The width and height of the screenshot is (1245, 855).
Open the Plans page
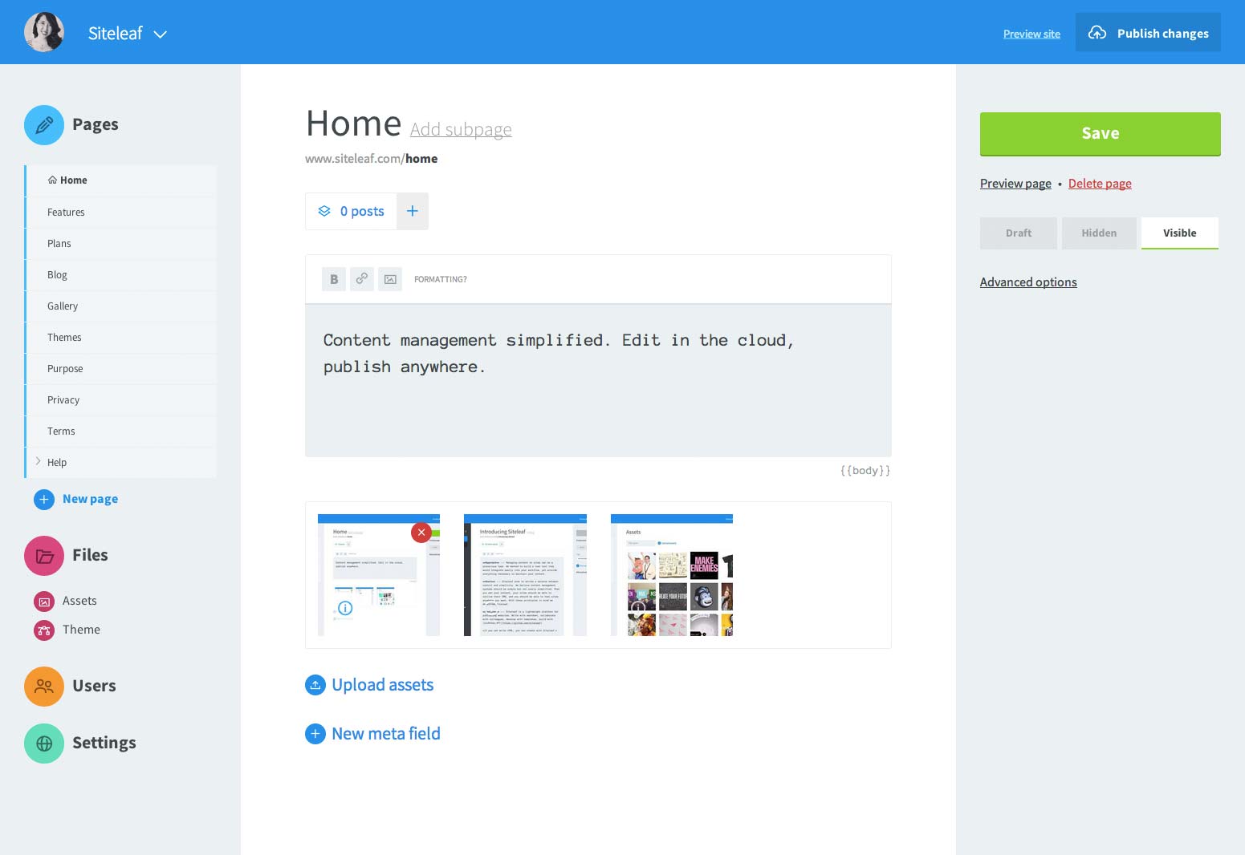121,244
